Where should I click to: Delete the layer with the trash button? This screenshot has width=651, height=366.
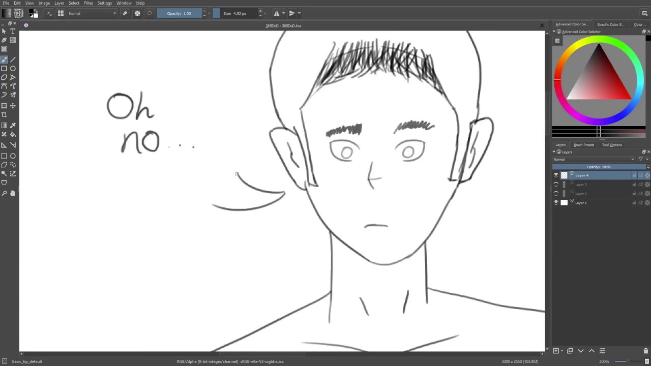646,351
